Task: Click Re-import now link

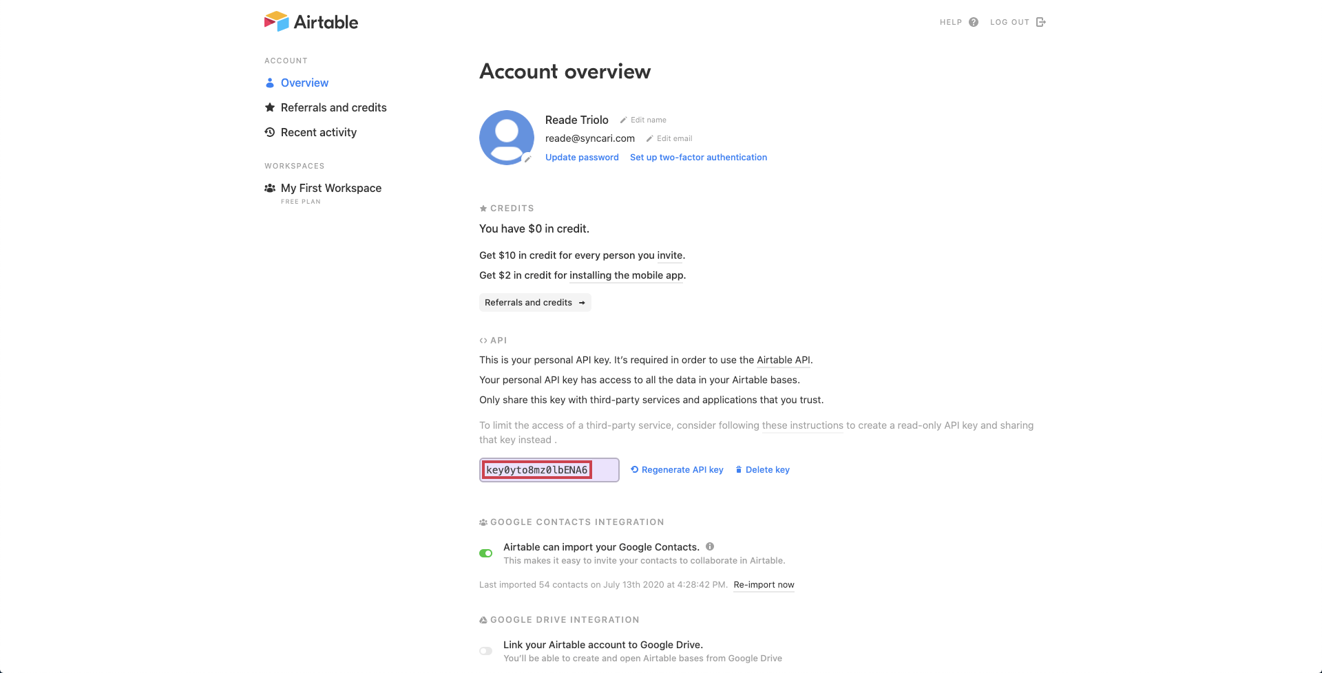Action: (764, 585)
